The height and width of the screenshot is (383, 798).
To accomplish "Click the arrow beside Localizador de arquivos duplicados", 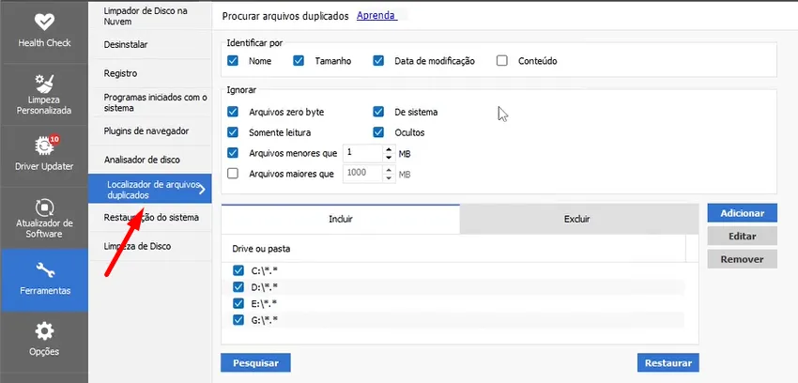I will click(201, 189).
